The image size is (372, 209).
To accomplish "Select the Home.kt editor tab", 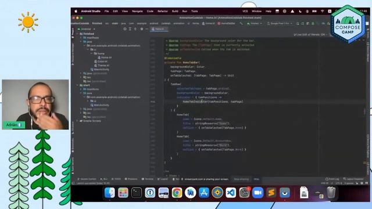I will 159,29.
